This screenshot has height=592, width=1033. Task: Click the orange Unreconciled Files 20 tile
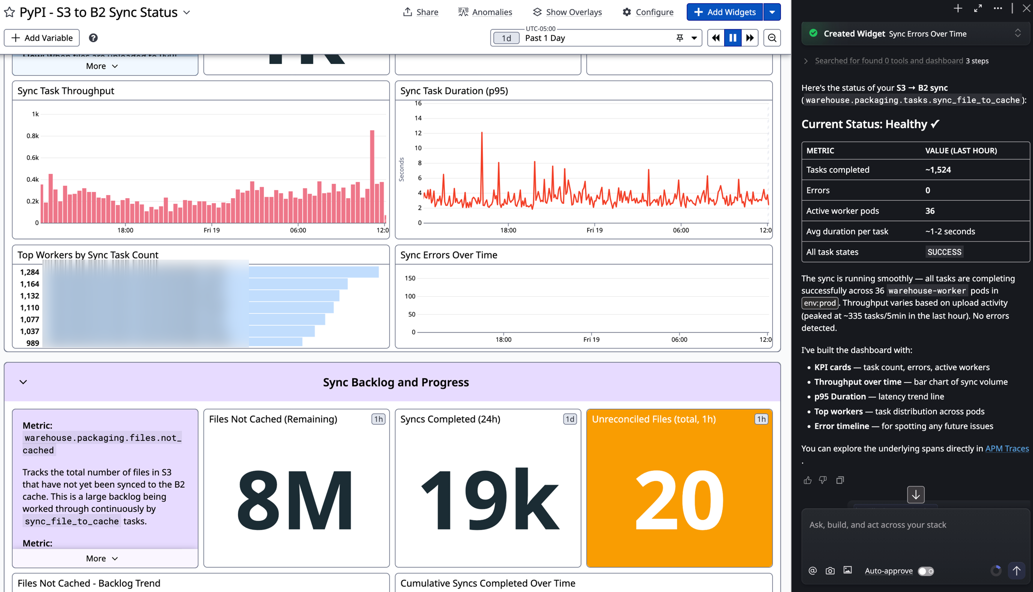pyautogui.click(x=679, y=488)
